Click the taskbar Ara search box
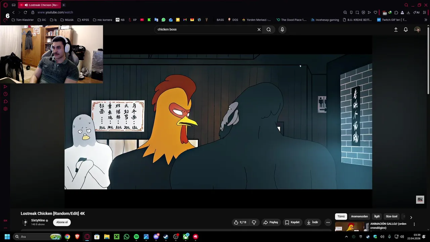Viewport: 430px width, 242px height. click(38, 237)
